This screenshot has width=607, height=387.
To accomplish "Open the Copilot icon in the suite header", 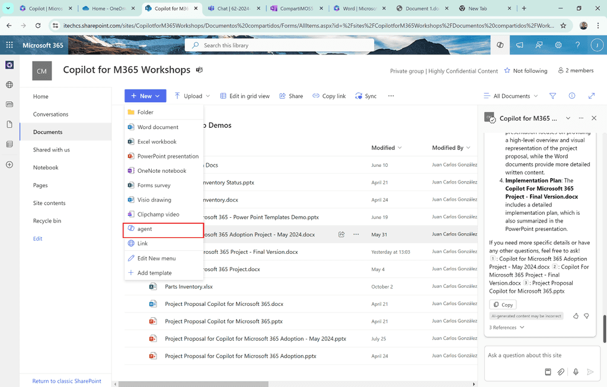I will pyautogui.click(x=500, y=45).
